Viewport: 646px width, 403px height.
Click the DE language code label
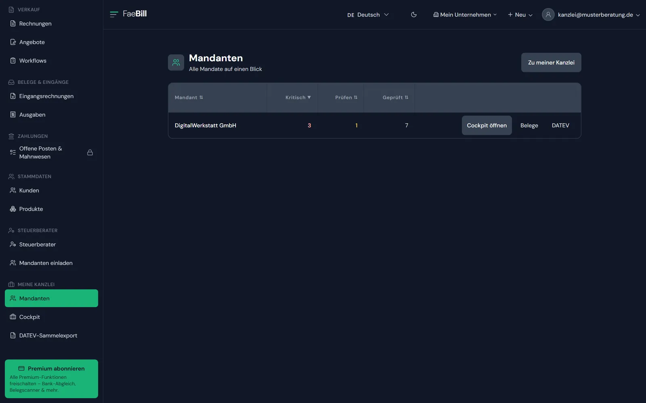350,15
